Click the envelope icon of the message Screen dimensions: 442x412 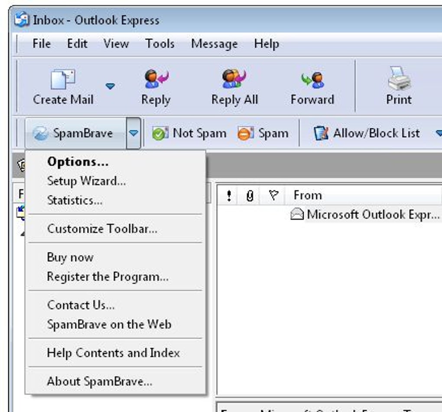tap(297, 214)
